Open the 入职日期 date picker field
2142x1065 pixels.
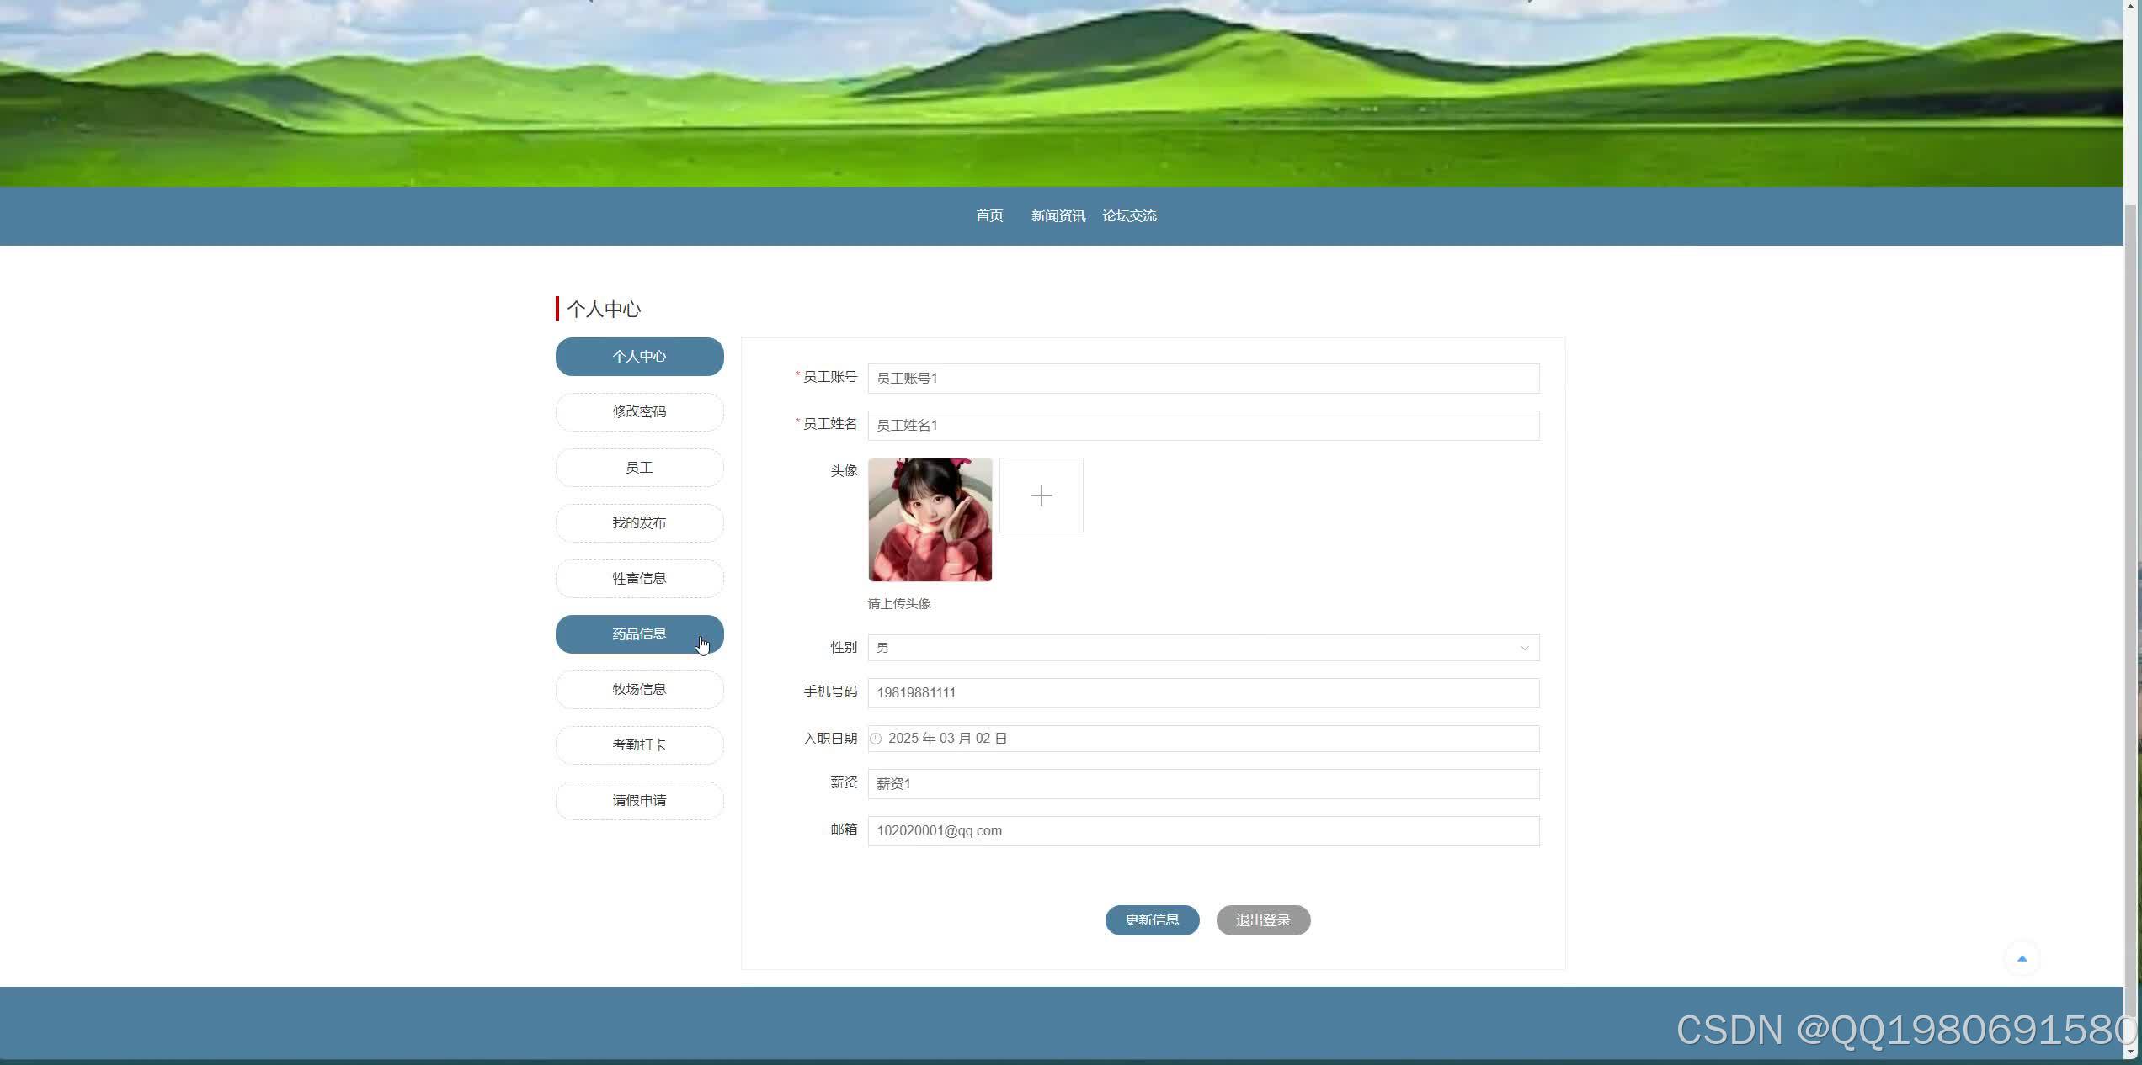coord(1204,739)
